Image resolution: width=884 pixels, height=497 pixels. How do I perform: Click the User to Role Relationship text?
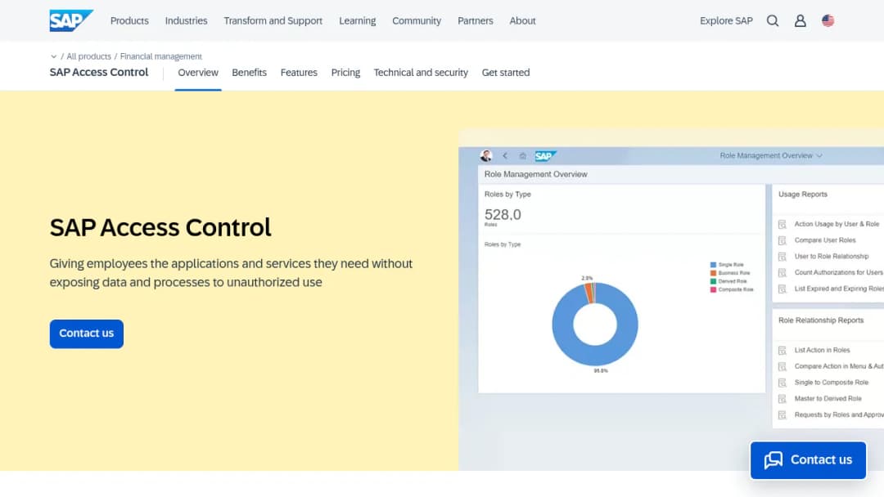point(832,257)
